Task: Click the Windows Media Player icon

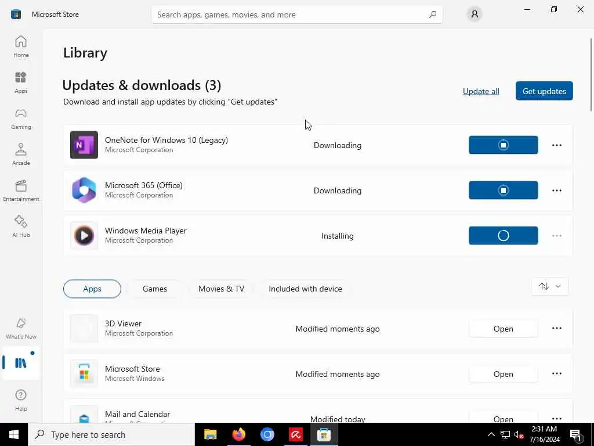Action: coord(84,236)
